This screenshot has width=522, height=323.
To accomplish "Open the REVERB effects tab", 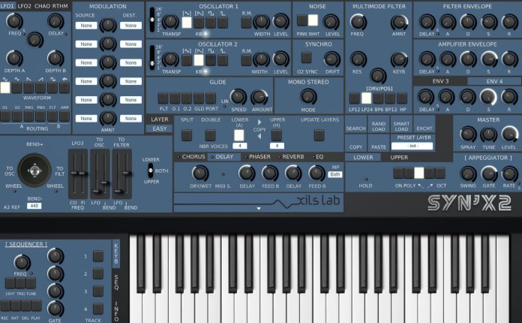I will click(292, 156).
